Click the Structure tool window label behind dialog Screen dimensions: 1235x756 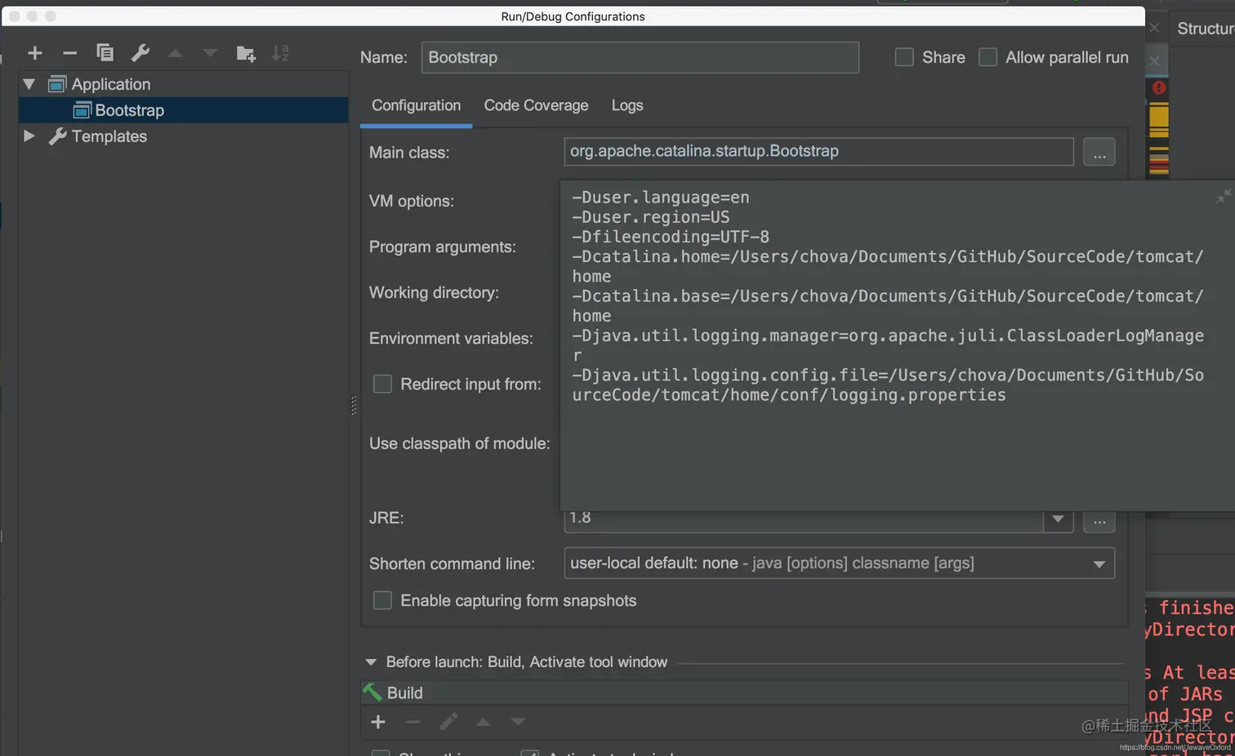pos(1206,29)
